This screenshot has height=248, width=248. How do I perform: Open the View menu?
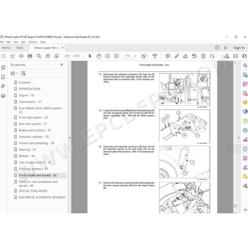tap(16, 42)
